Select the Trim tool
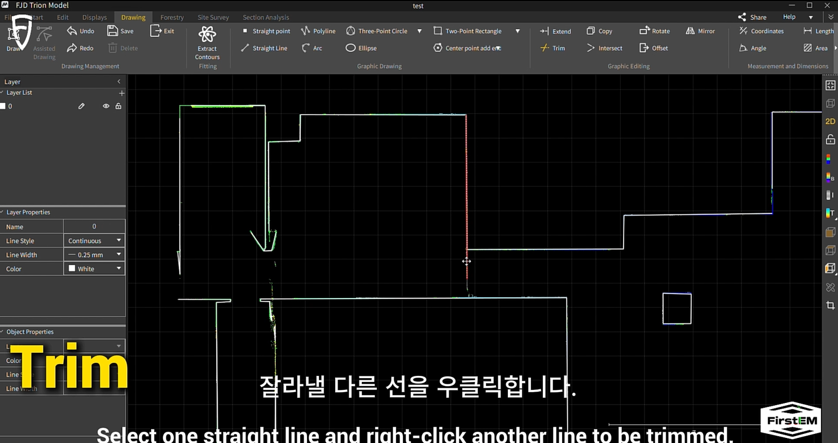Image resolution: width=838 pixels, height=443 pixels. tap(552, 48)
